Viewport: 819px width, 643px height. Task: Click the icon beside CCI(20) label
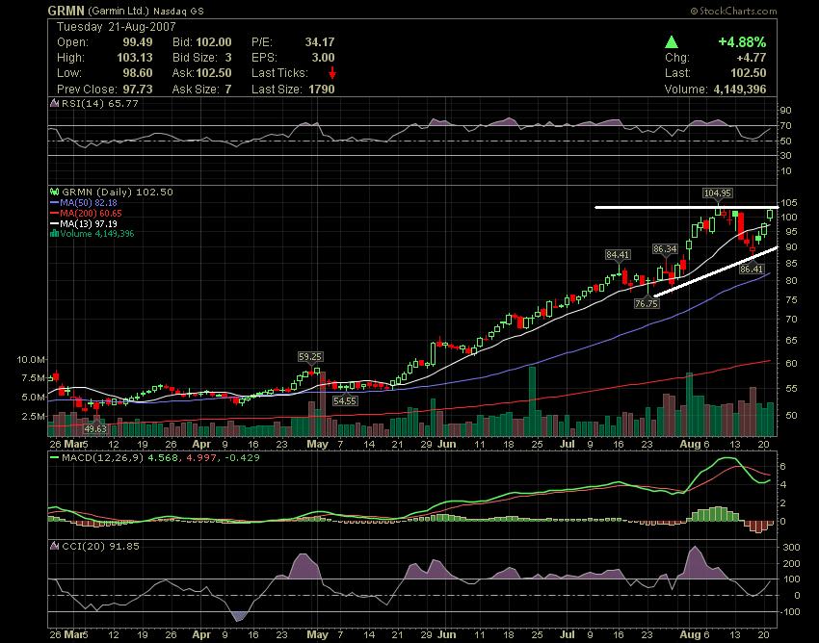pyautogui.click(x=54, y=546)
